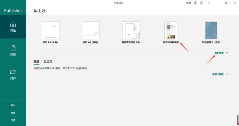Click the Publisher title in the sidebar
The width and height of the screenshot is (239, 126).
point(13,10)
